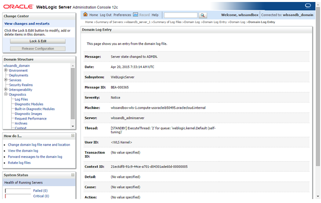The image size is (321, 203).
Task: Click Rotate log files link
Action: click(19, 162)
